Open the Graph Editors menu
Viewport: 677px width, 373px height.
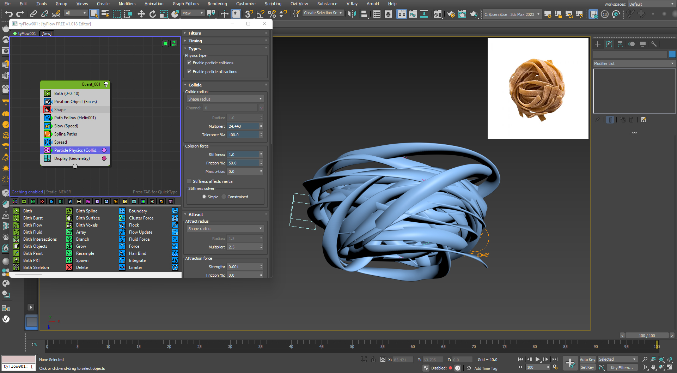coord(185,4)
